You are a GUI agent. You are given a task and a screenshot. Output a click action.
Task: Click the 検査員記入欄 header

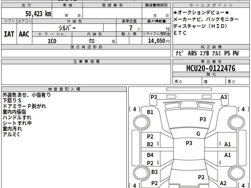coord(64,89)
